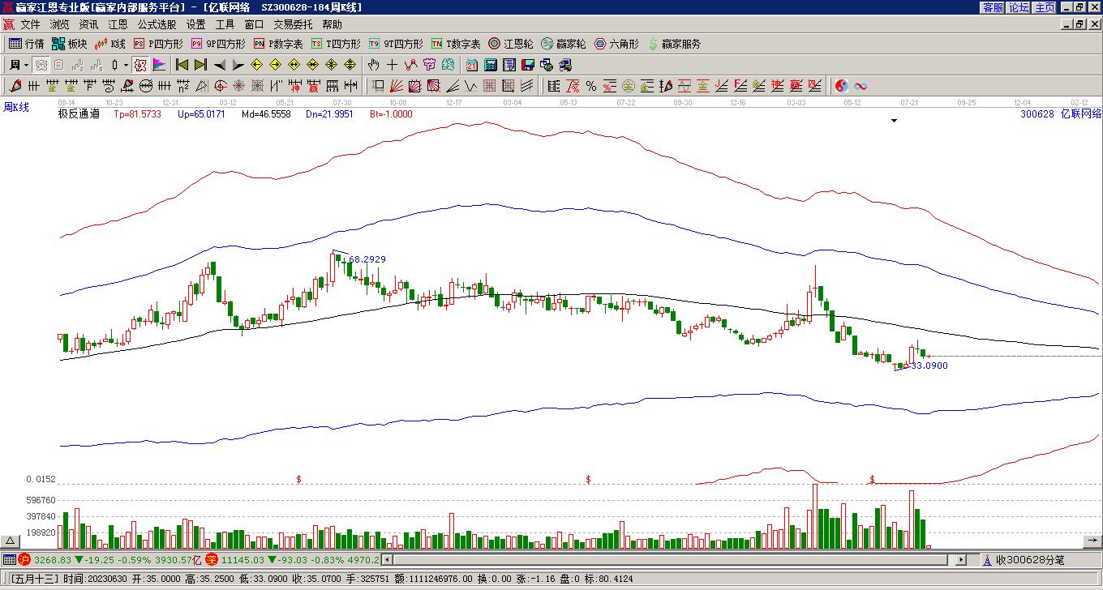Jump to the last bar

point(200,65)
